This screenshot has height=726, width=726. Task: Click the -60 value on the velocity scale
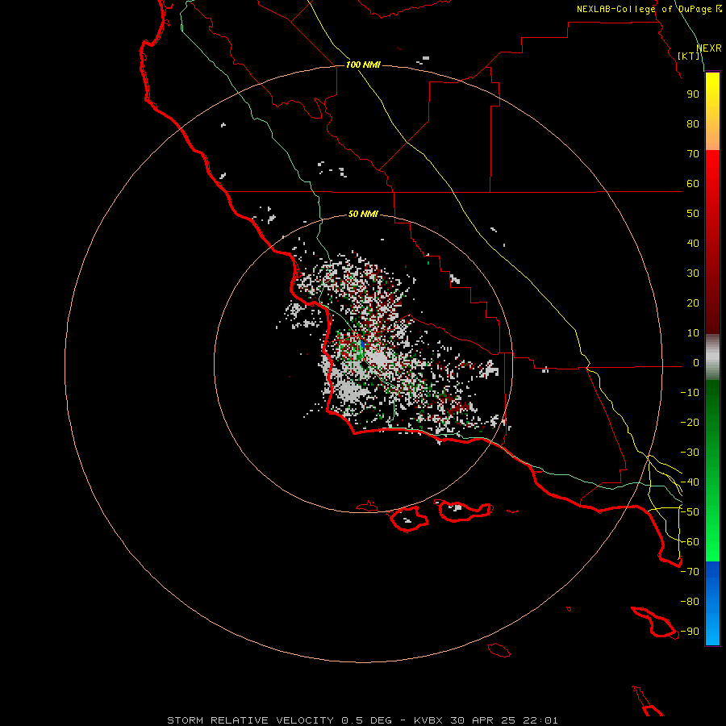coord(690,542)
